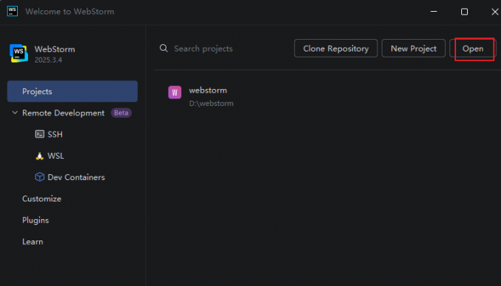
Task: Open the recent project named webstorm
Action: [208, 90]
